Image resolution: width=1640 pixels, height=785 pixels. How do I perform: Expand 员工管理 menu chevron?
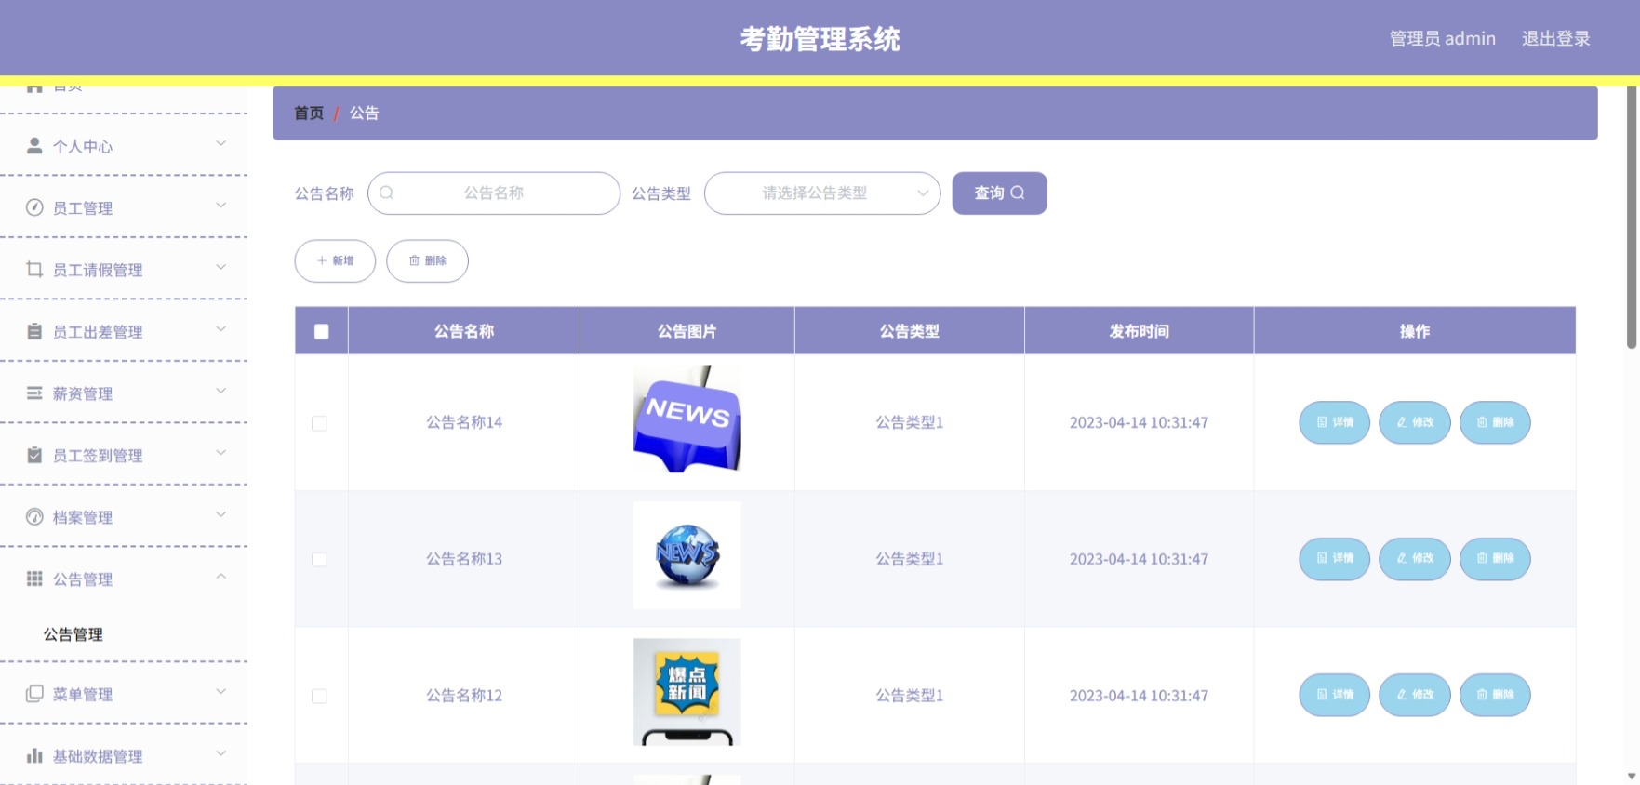click(x=221, y=206)
